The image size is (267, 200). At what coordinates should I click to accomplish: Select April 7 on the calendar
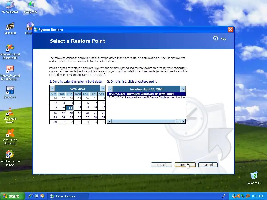point(94,103)
